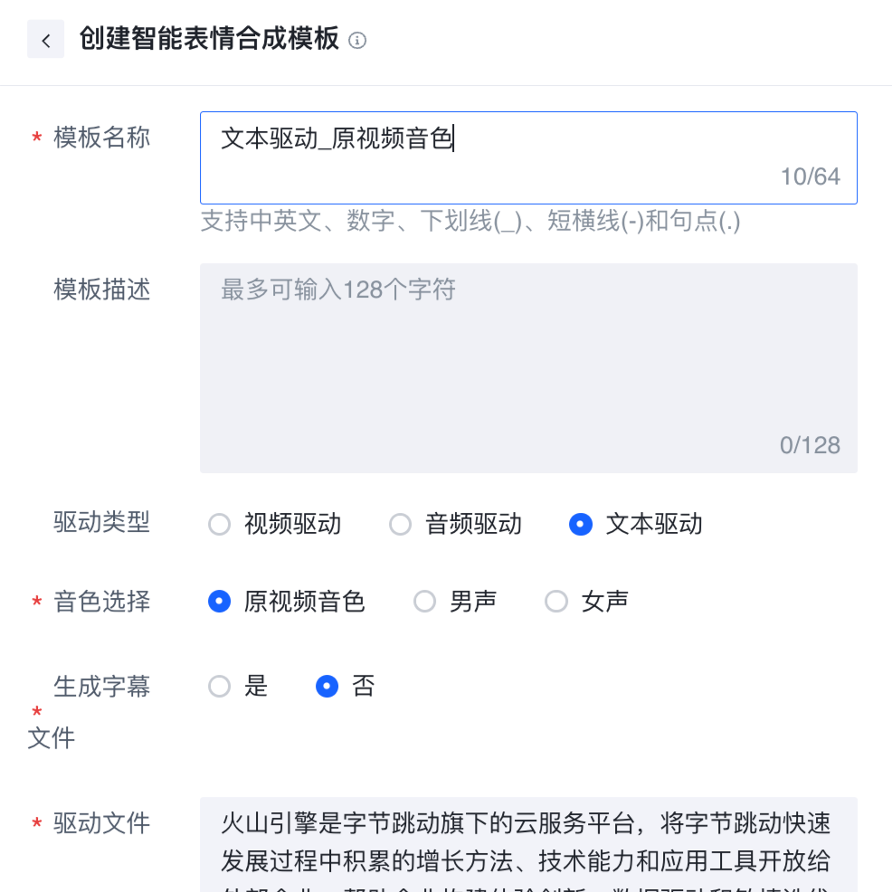Click the 生成字幕 field label
Viewport: 892px width, 892px height.
pyautogui.click(x=101, y=687)
